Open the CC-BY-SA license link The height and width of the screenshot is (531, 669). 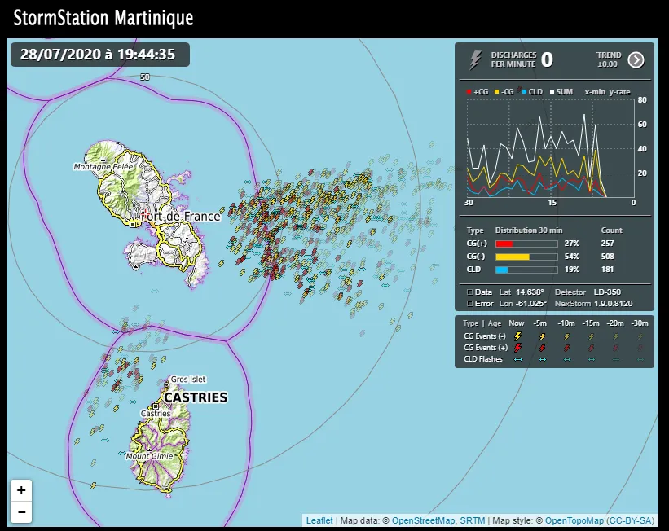click(631, 520)
